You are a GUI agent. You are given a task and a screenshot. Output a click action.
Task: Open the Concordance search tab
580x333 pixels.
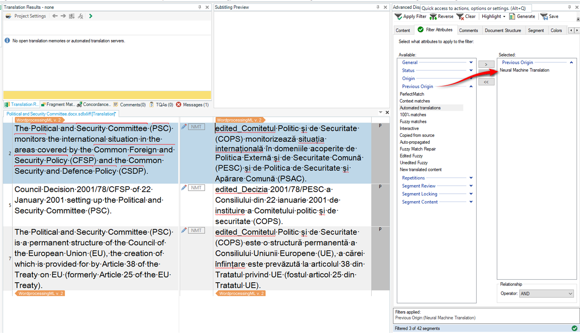pyautogui.click(x=94, y=104)
